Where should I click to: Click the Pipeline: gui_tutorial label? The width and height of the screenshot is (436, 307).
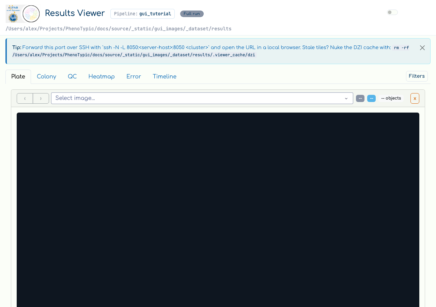[142, 14]
